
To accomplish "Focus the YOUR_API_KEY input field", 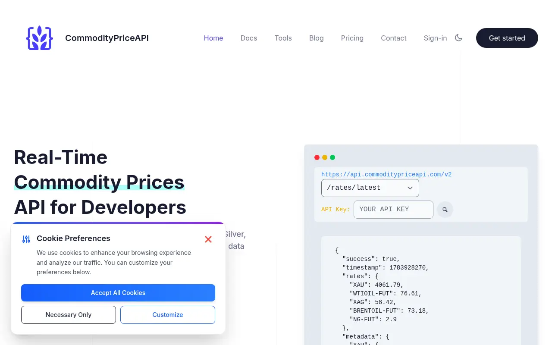I will pos(393,210).
